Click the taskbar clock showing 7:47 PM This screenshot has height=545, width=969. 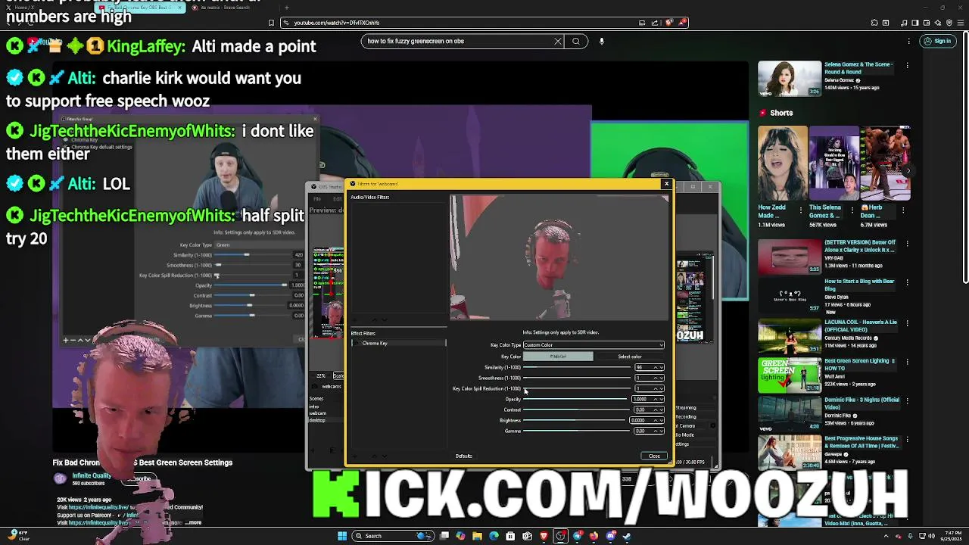click(952, 536)
